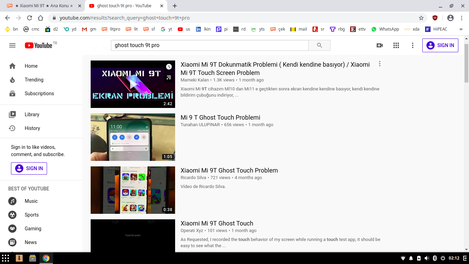Open the Ricardo Silva channel link
Screen dimensions: 469x264
click(193, 178)
